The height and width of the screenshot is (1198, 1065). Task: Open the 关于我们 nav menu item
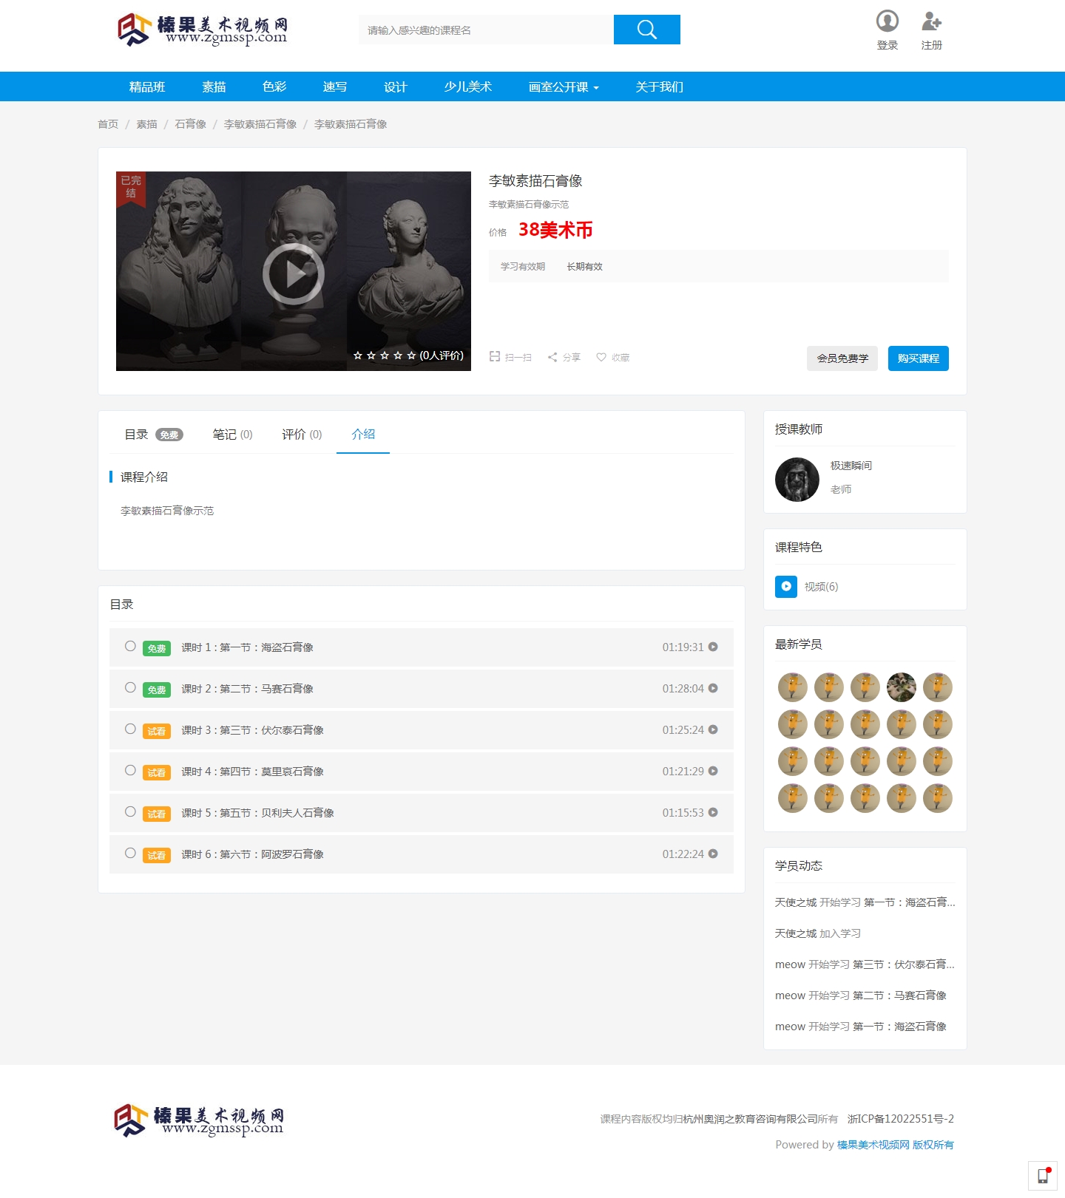point(659,86)
